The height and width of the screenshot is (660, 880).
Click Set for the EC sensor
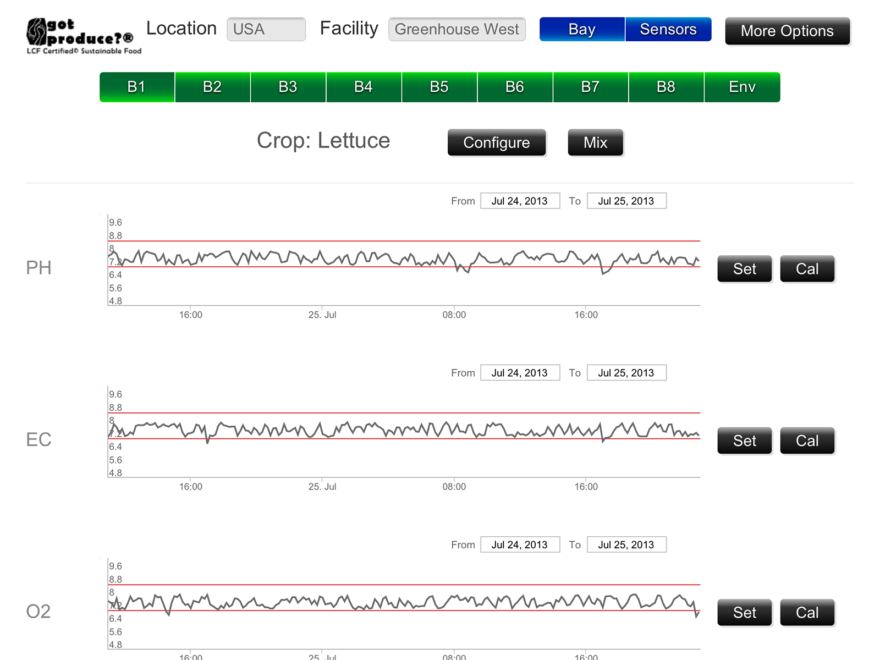(745, 441)
